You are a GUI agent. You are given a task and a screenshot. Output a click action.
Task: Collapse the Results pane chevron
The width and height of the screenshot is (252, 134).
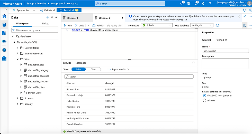193,63
